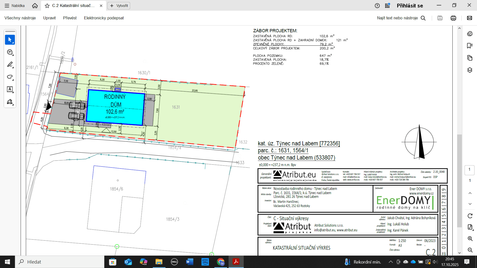
Task: Save the PDF document
Action: 440,18
